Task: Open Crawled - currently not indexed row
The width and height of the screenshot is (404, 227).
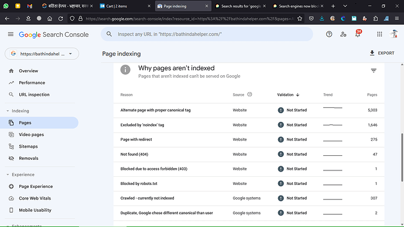Action: pos(249,198)
